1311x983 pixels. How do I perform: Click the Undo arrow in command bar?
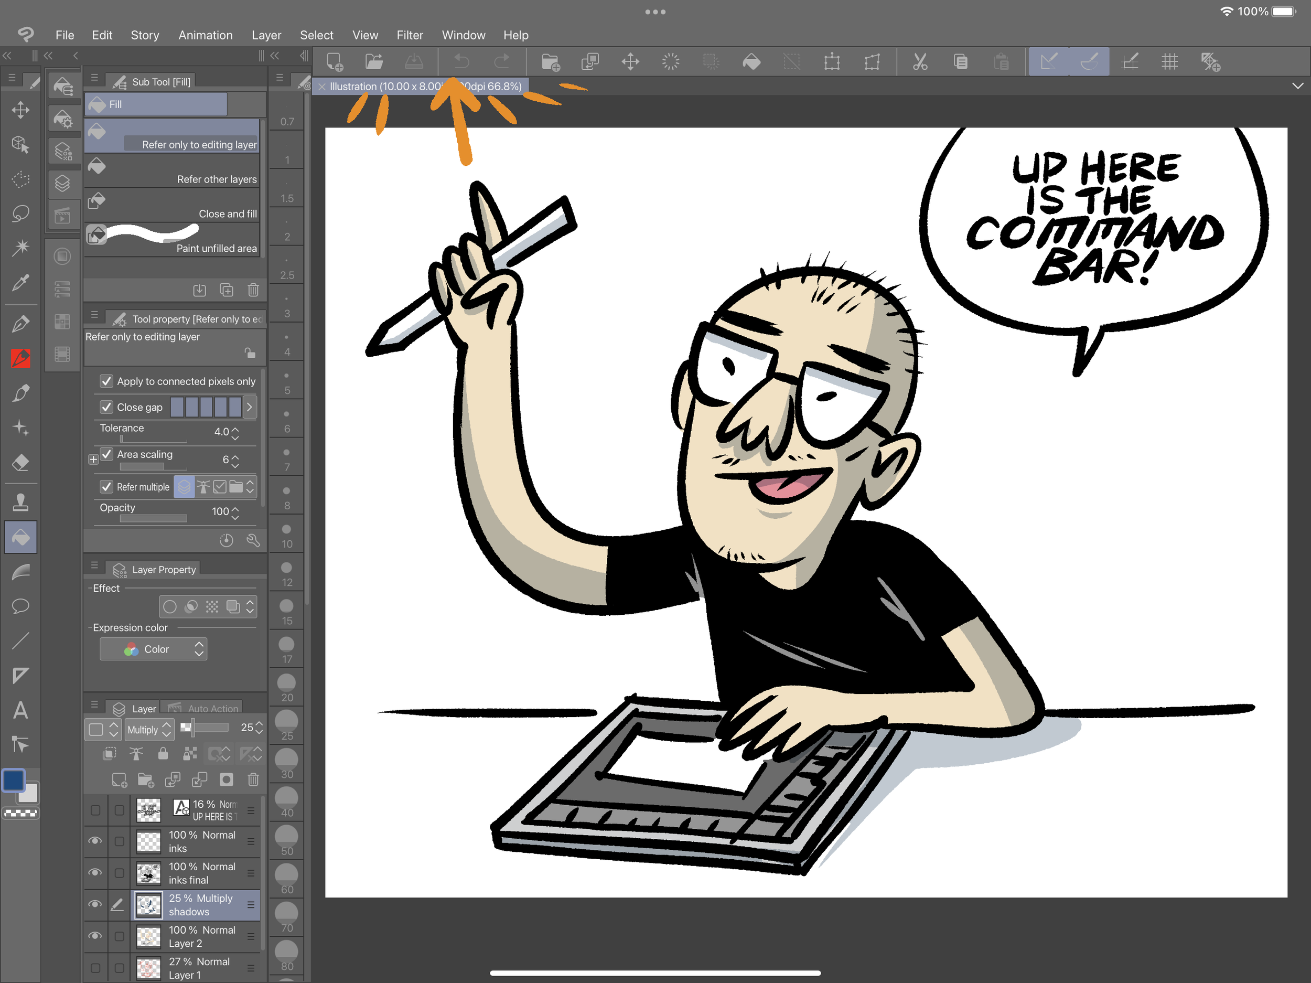461,62
